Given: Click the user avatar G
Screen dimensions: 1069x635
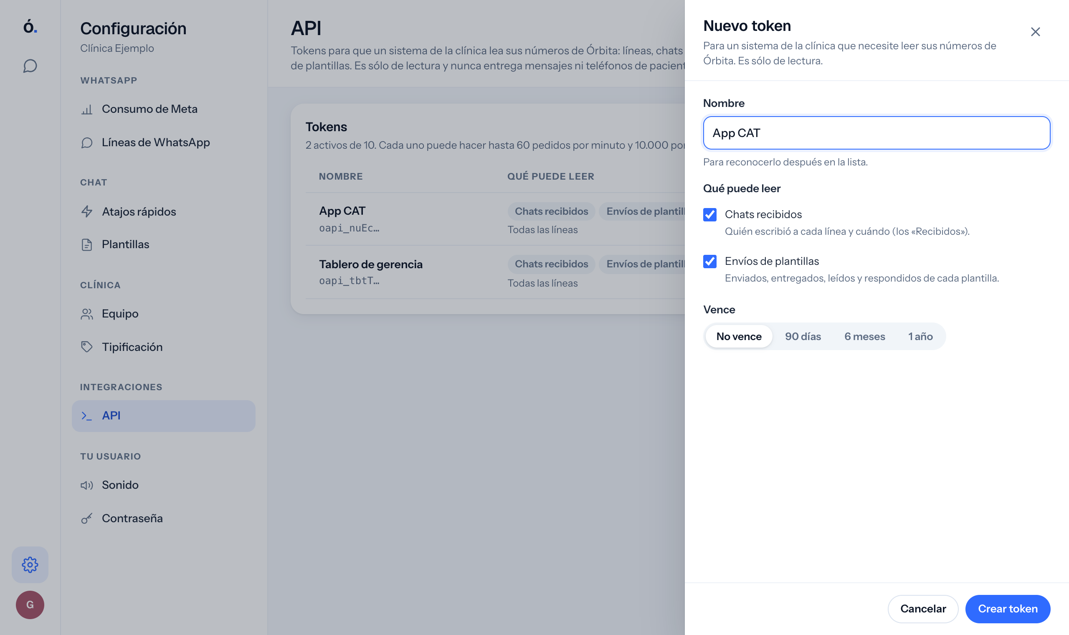Looking at the screenshot, I should (x=30, y=605).
